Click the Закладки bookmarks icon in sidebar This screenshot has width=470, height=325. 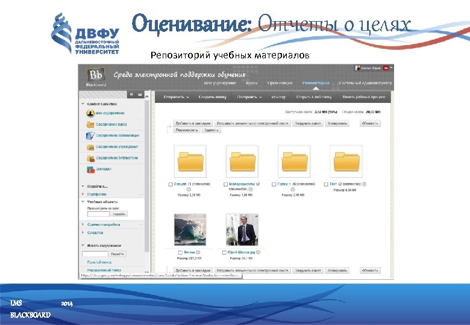90,169
